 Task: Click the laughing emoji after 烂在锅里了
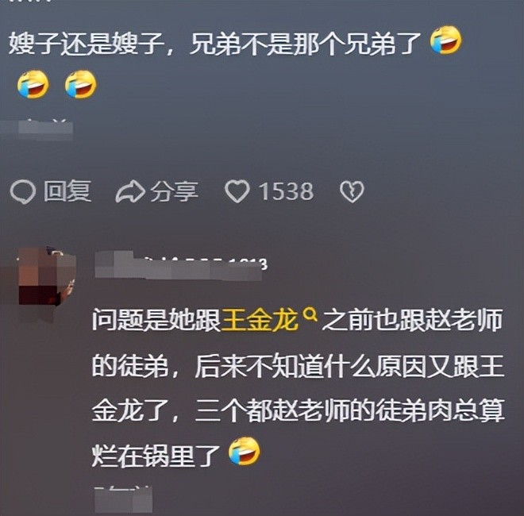pos(245,451)
